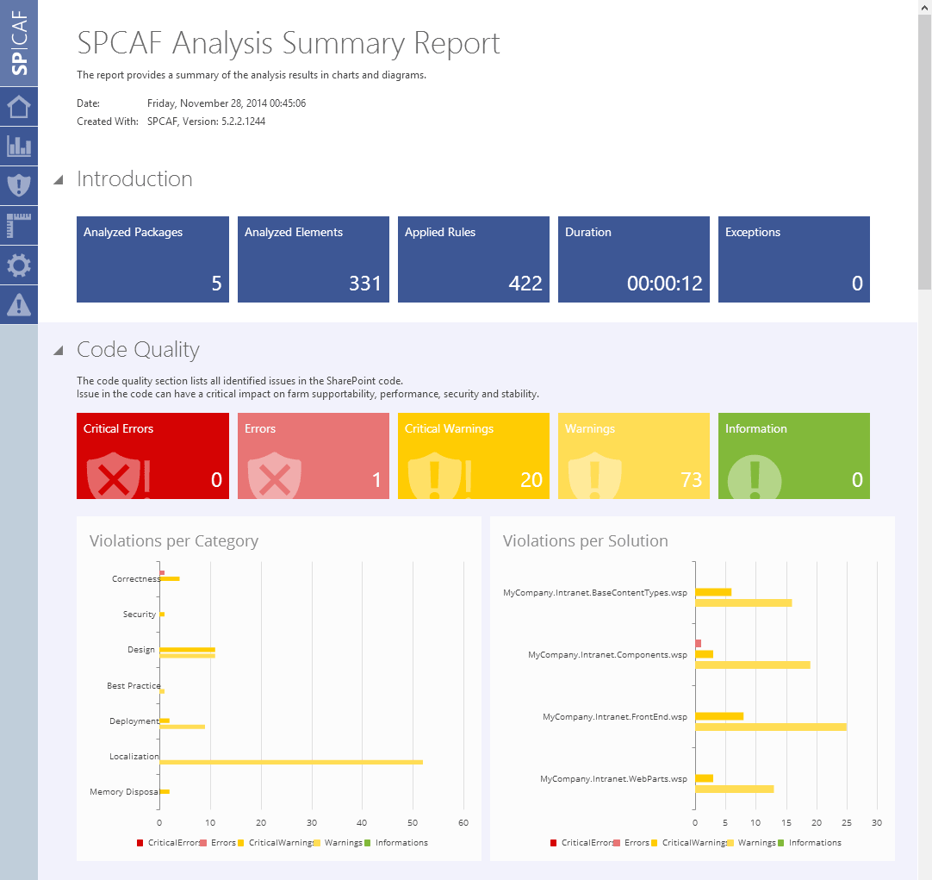932x880 pixels.
Task: Open the Home icon in sidebar
Action: coord(18,107)
